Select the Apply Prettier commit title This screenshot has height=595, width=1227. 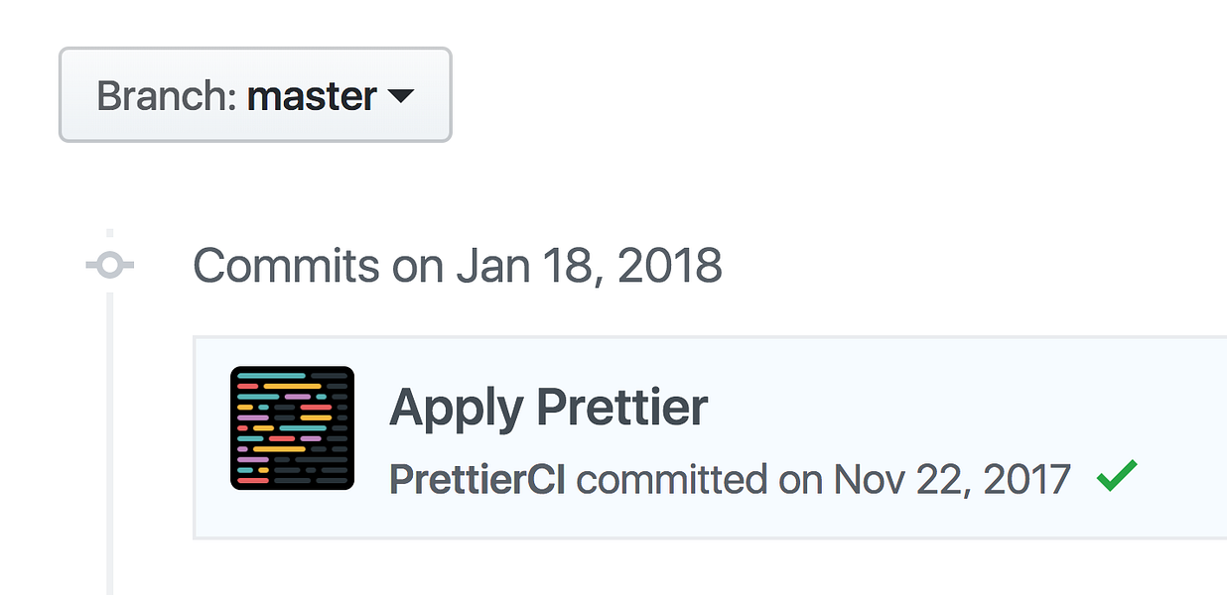(549, 406)
